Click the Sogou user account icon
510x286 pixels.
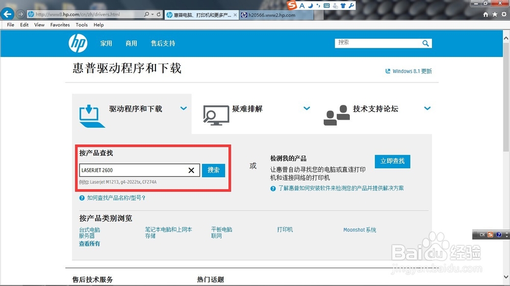point(336,6)
